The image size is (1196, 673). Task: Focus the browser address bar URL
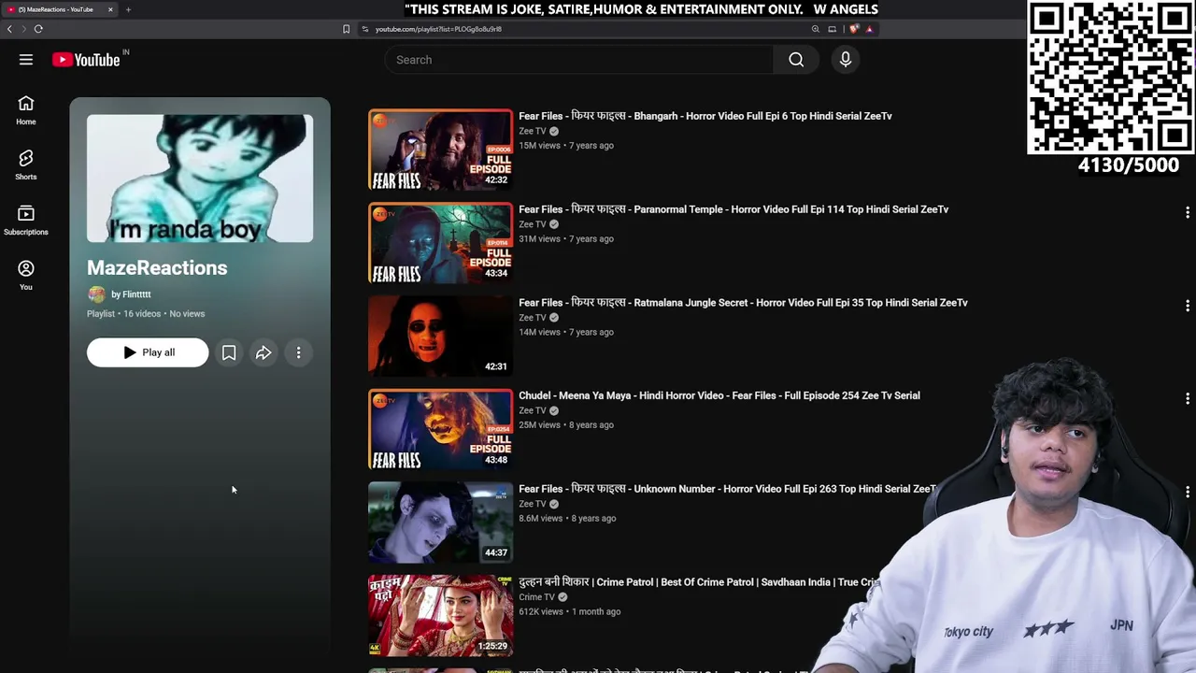coord(438,29)
